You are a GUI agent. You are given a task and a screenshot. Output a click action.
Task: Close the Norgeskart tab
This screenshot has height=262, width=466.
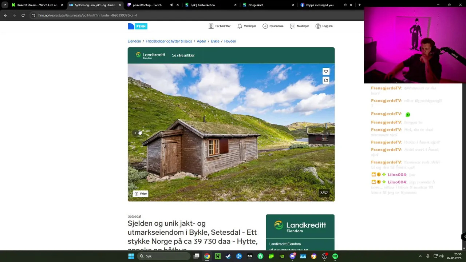pyautogui.click(x=293, y=5)
